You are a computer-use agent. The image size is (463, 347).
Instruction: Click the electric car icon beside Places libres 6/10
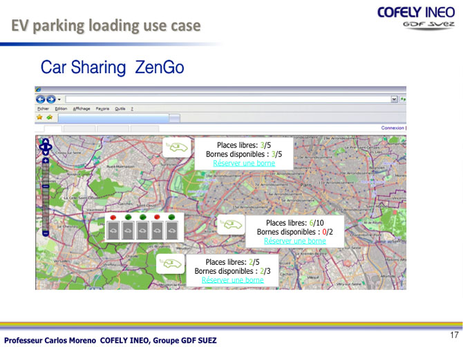pyautogui.click(x=231, y=225)
